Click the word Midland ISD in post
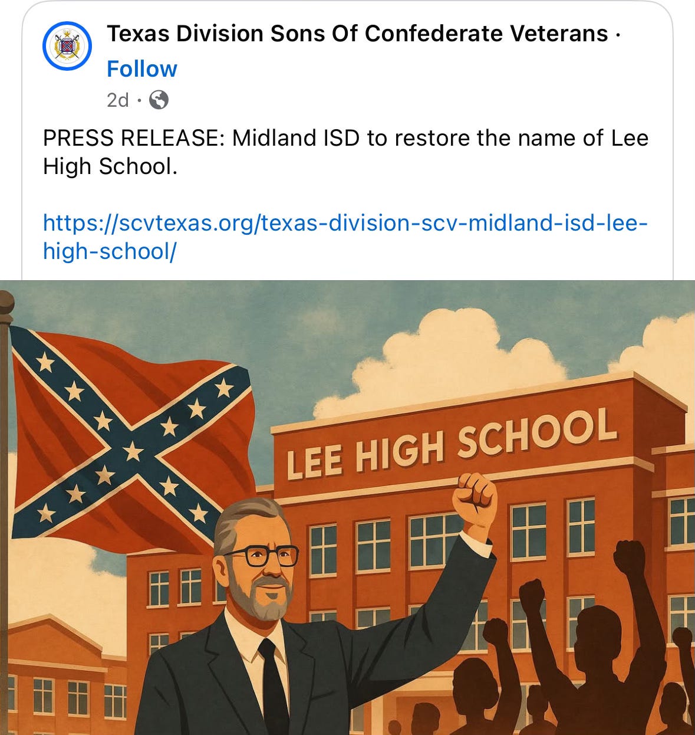 pos(297,138)
